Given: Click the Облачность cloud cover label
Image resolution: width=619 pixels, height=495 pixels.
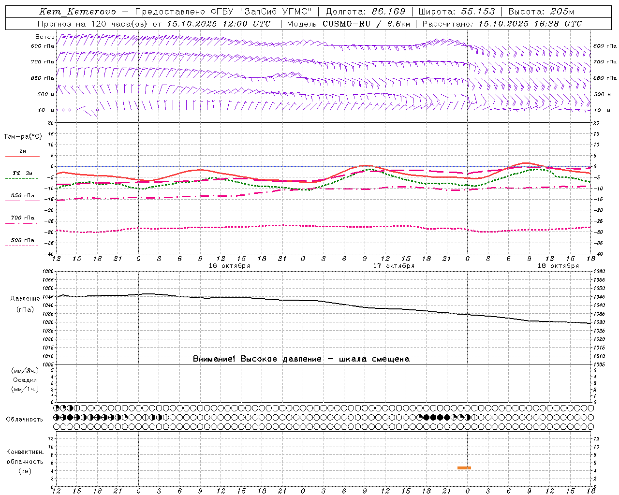Looking at the screenshot, I should click(25, 420).
